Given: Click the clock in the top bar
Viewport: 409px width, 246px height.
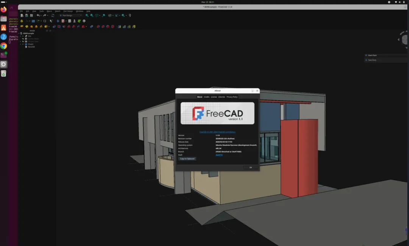Looking at the screenshot, I should pyautogui.click(x=208, y=2).
